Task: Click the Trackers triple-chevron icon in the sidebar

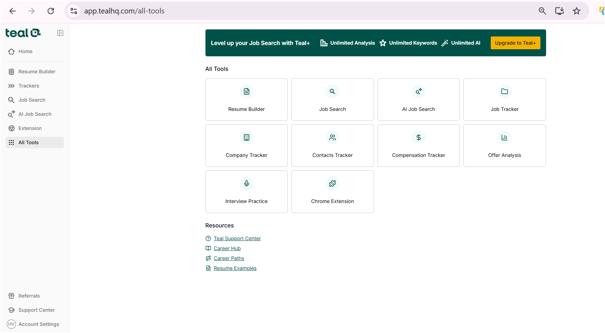Action: tap(11, 86)
